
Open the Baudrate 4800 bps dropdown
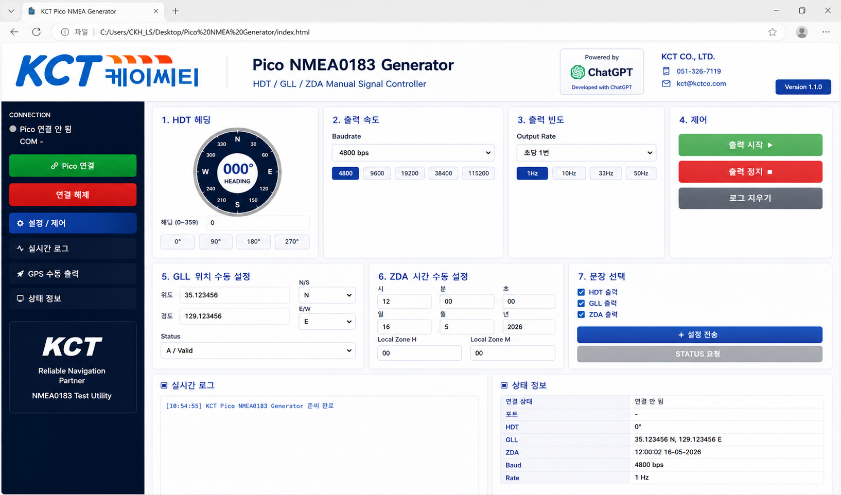click(x=413, y=153)
